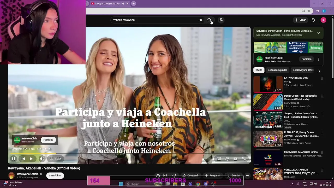Open the player settings gear
Viewport: 334px width, 188px height.
pos(227,159)
